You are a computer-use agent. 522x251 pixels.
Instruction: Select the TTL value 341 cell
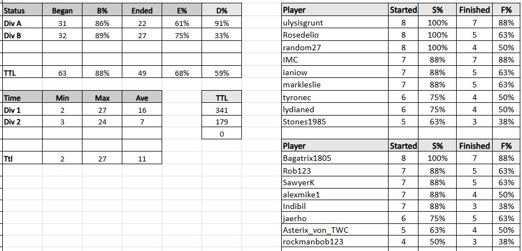coord(222,109)
